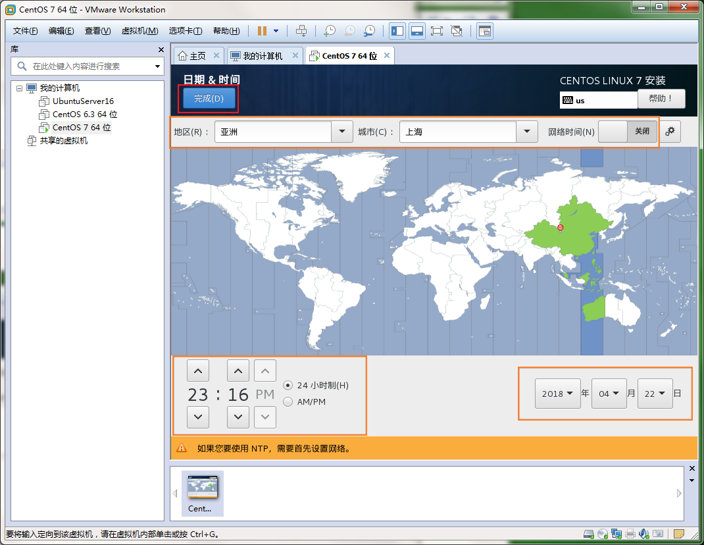
Task: Click the 帮助！ help button
Action: [661, 98]
